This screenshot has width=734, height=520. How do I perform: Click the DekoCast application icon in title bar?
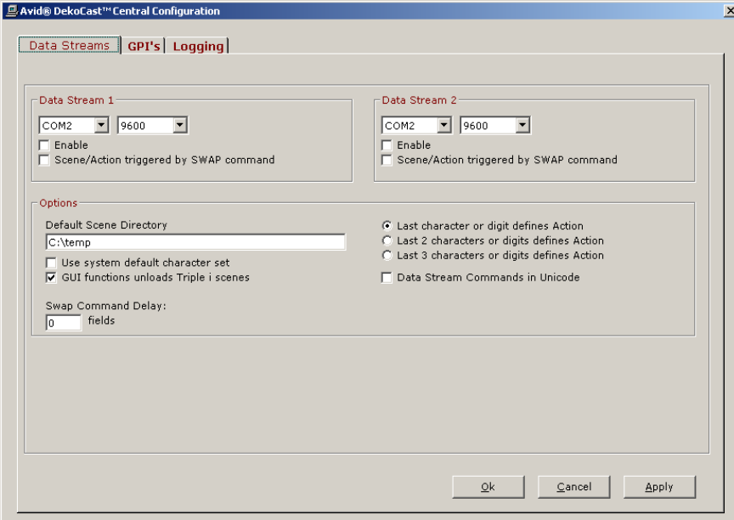pos(12,10)
